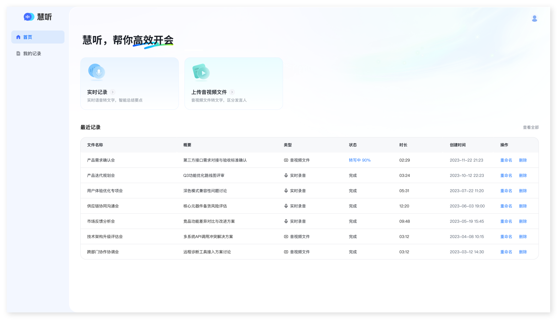The height and width of the screenshot is (322, 560).
Task: Click the document icon beside 我的记录
Action: pyautogui.click(x=18, y=54)
